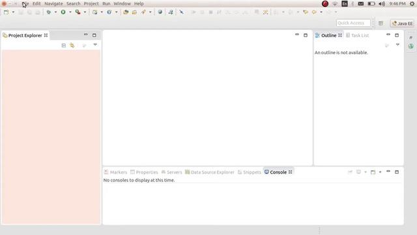Open the Edit menu
The width and height of the screenshot is (417, 235).
click(36, 4)
